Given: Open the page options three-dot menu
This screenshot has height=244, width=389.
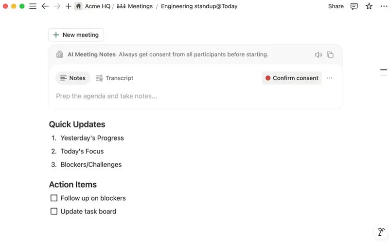Looking at the screenshot, I should (x=384, y=6).
